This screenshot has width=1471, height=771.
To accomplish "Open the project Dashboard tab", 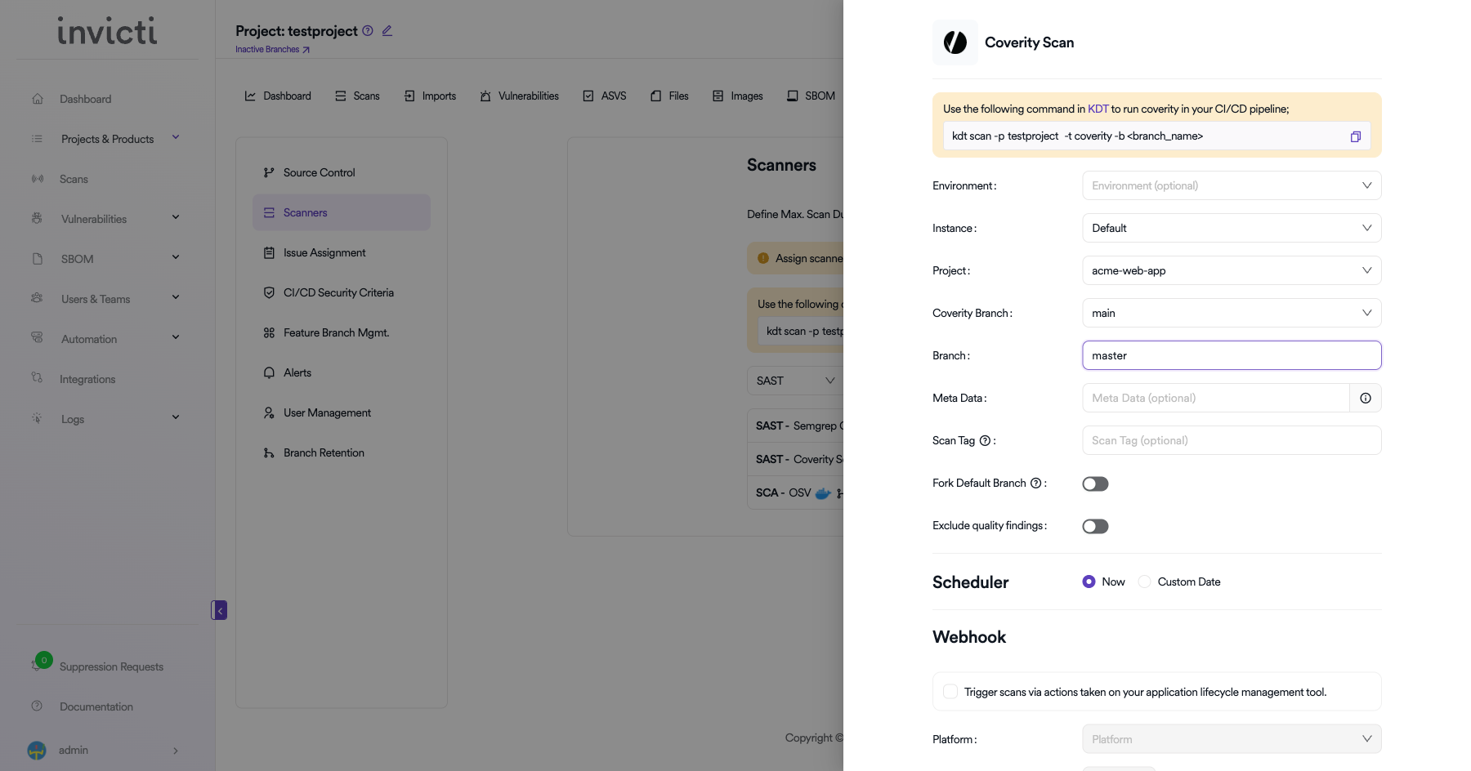I will (x=278, y=96).
